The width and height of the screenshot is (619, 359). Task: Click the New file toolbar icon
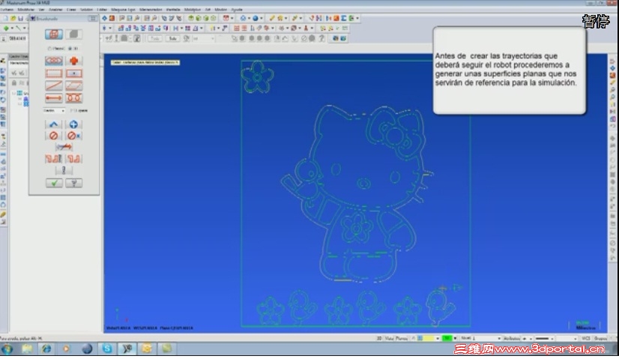tap(5, 18)
